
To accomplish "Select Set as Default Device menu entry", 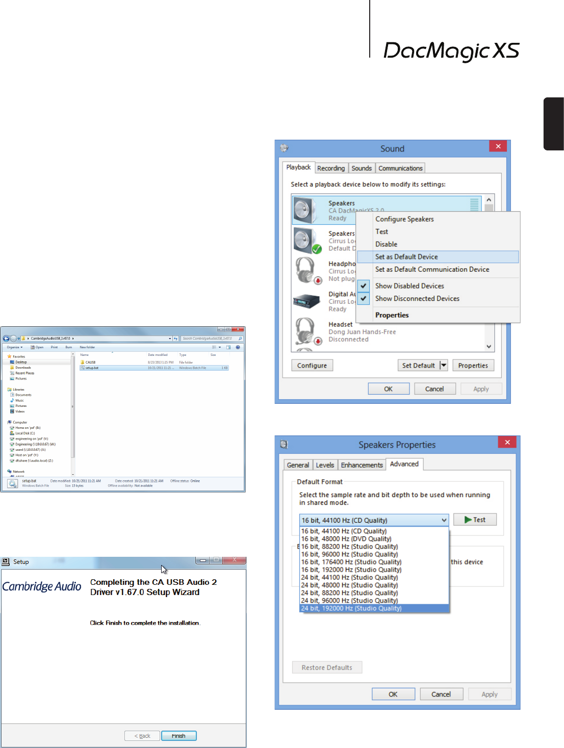I will click(438, 256).
